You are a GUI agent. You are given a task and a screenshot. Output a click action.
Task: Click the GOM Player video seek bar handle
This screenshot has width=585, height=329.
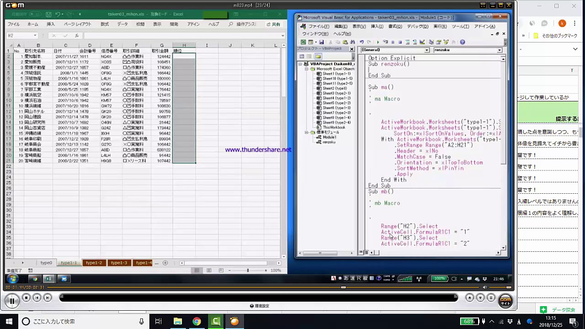point(343,287)
